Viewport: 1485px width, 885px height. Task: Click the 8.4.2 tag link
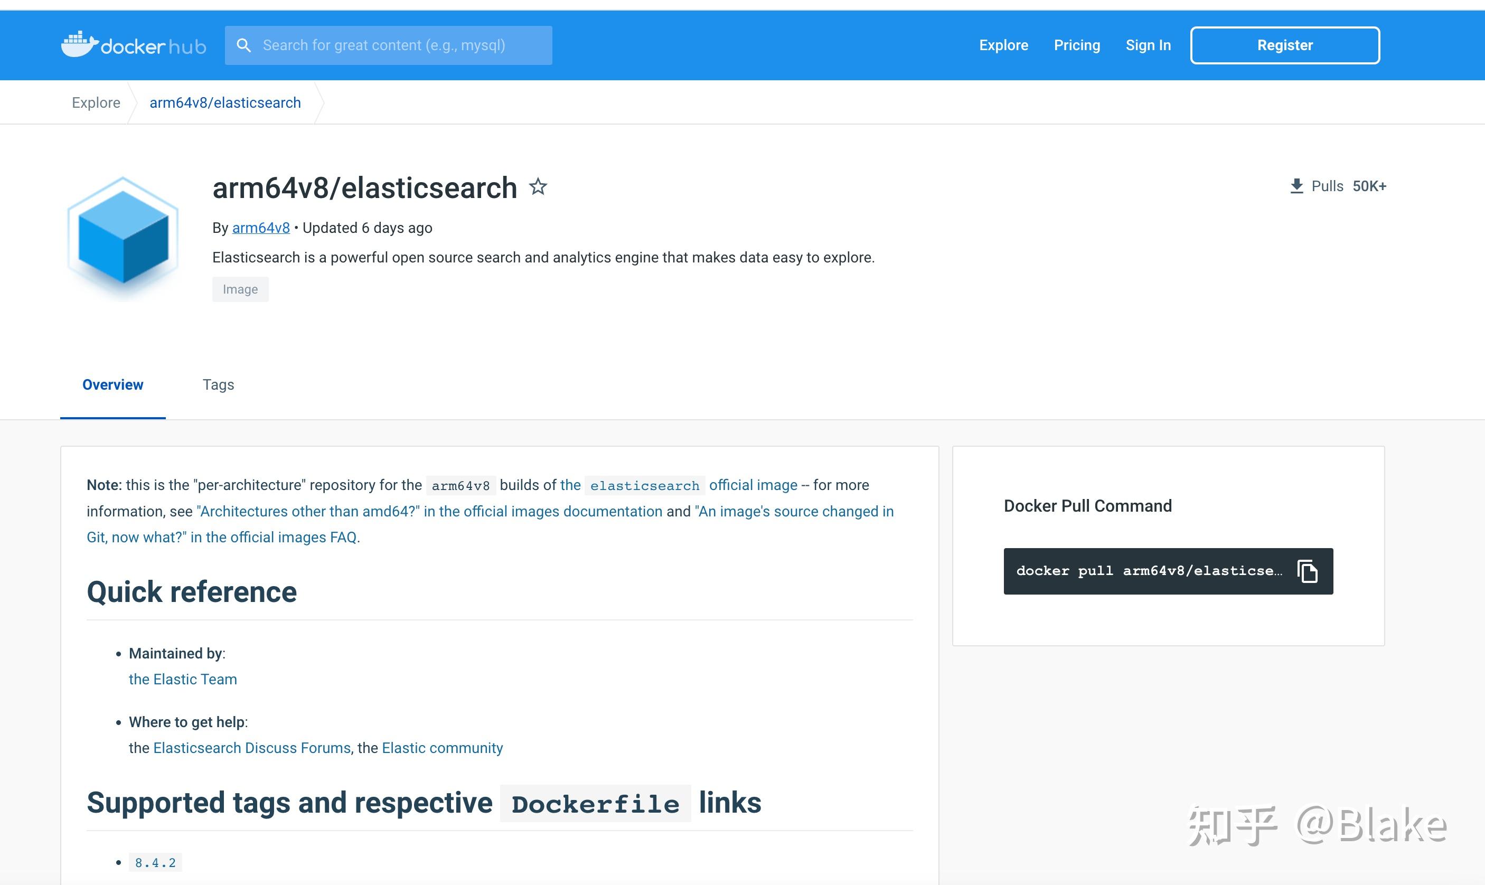point(154,862)
